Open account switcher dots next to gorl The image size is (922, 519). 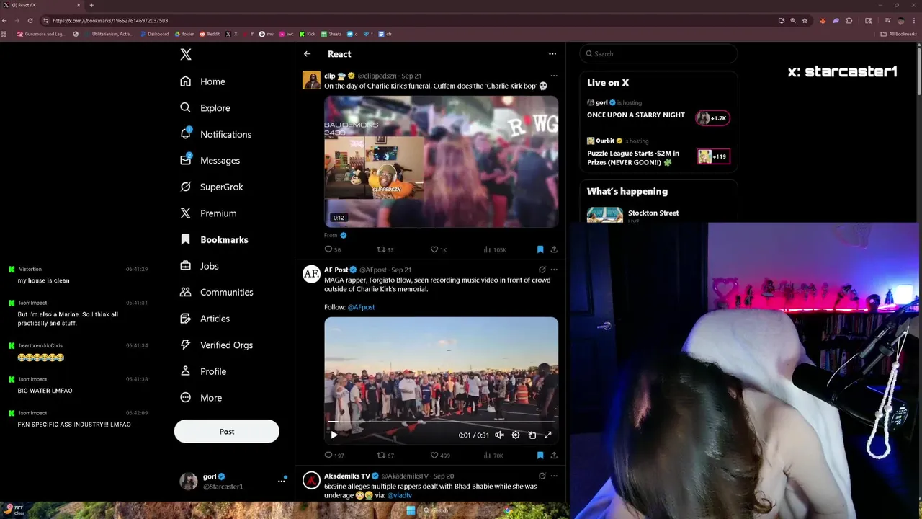(x=282, y=481)
